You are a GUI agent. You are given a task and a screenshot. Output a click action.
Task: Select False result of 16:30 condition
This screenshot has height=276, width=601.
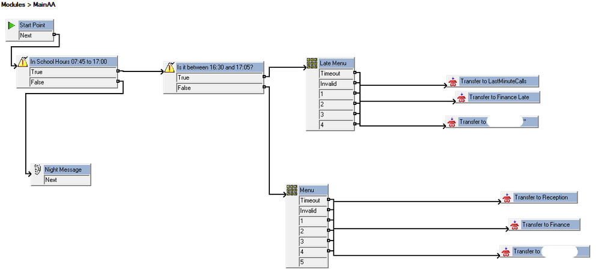tap(219, 88)
